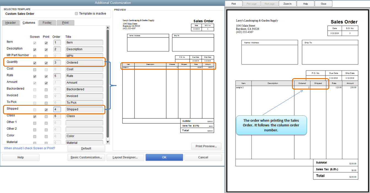Click Zoom In on the preview window

(x=287, y=4)
